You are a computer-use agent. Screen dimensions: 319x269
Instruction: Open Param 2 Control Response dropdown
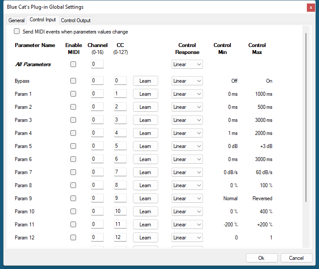(187, 107)
